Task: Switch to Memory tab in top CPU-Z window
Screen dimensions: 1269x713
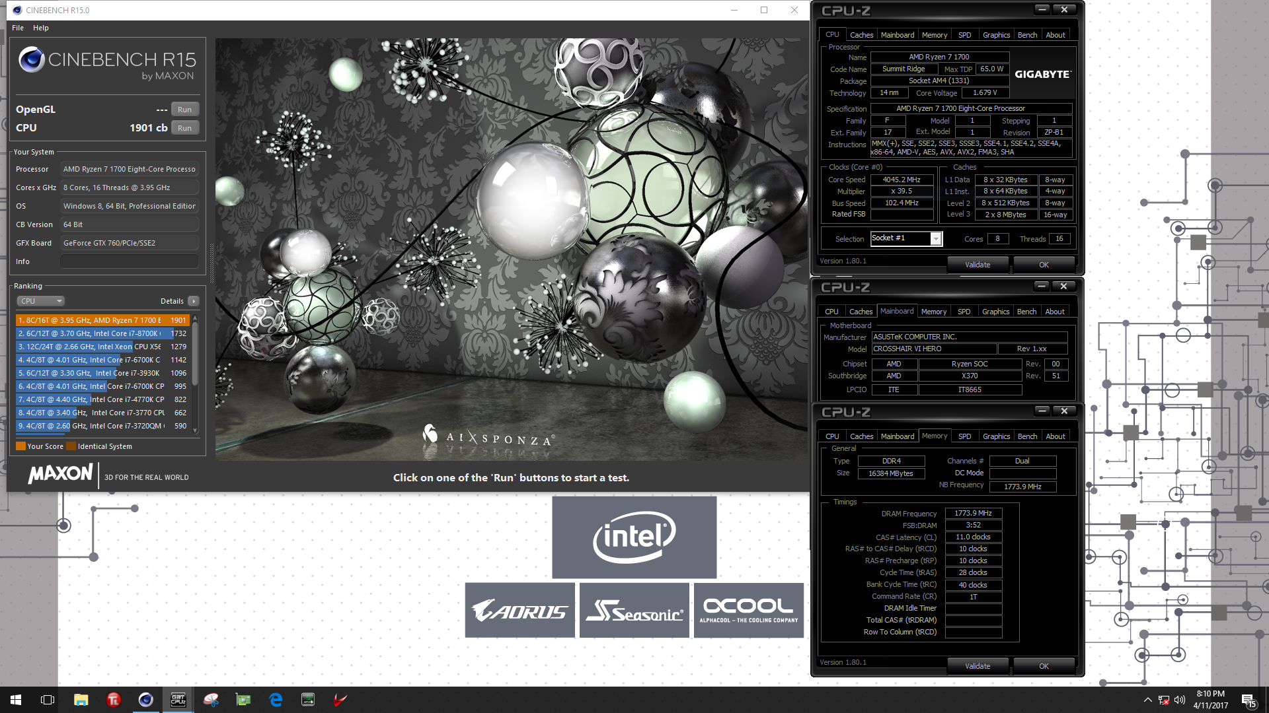Action: point(935,35)
